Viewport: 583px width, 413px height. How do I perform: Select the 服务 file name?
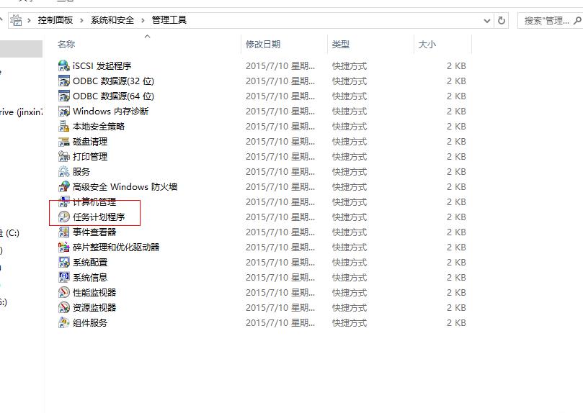pyautogui.click(x=81, y=172)
